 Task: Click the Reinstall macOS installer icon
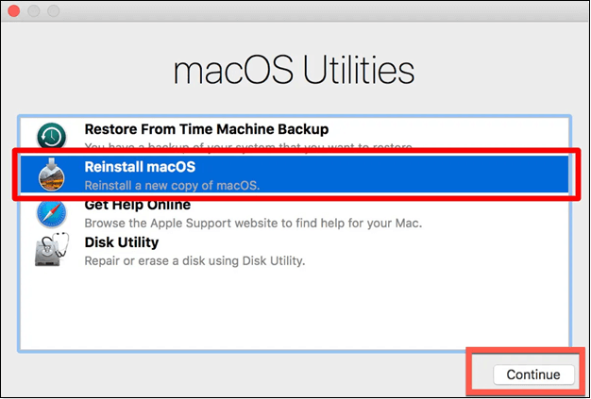click(51, 175)
